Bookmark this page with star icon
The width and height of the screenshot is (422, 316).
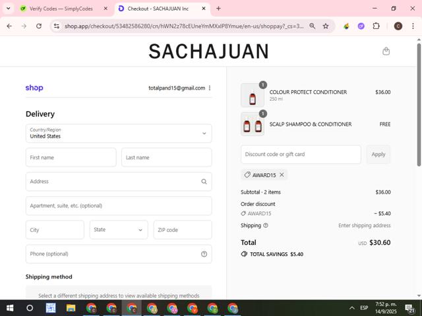(326, 26)
